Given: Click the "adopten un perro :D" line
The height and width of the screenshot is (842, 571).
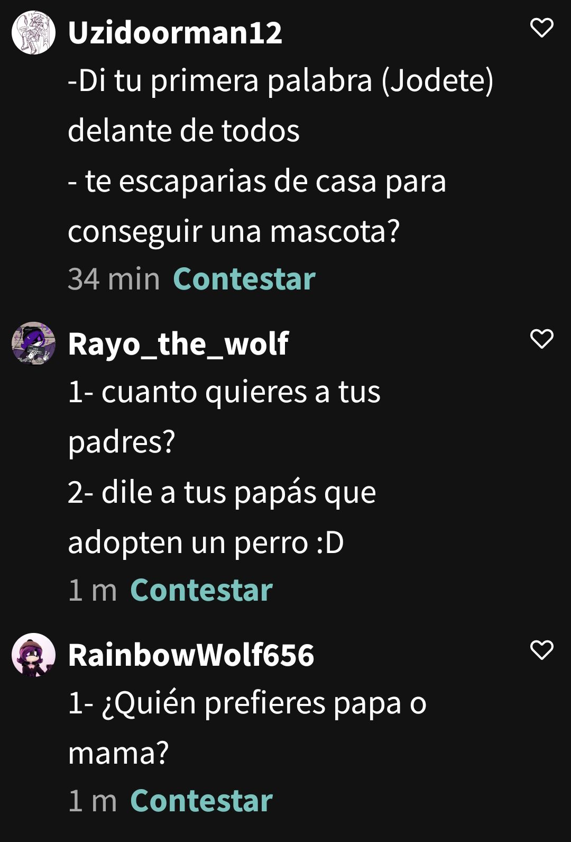Looking at the screenshot, I should [x=206, y=544].
